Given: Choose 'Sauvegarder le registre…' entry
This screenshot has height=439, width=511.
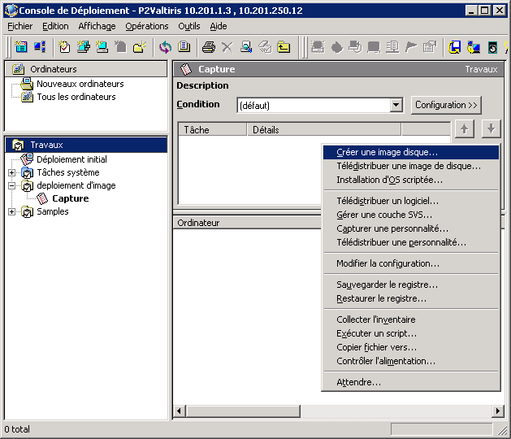Looking at the screenshot, I should pos(411,285).
